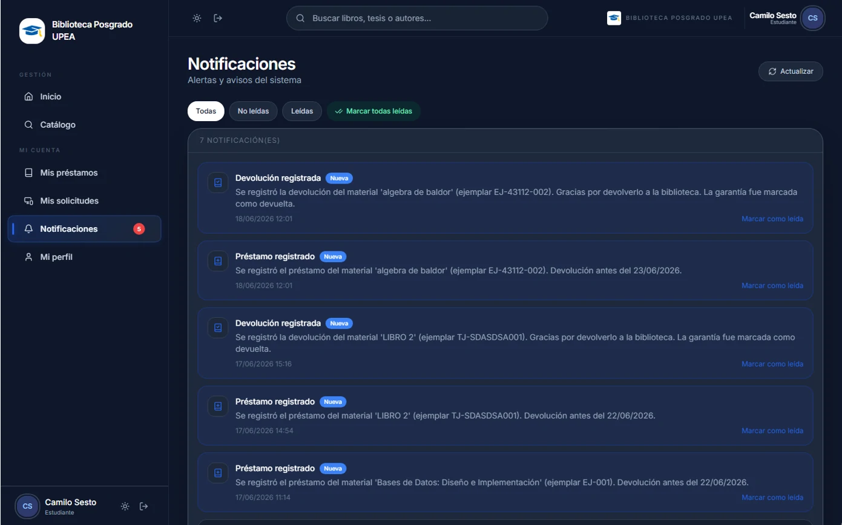Click 'Camilo Sesto' name in top bar
842x525 pixels.
pos(773,15)
